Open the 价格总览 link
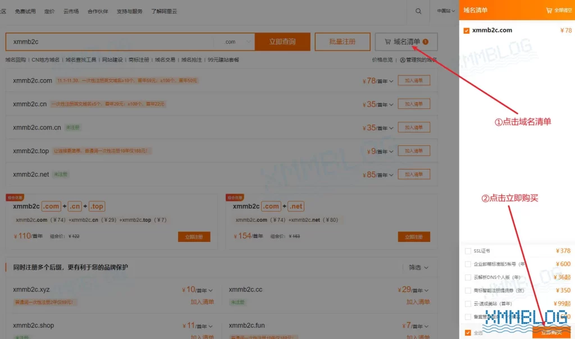 tap(382, 59)
